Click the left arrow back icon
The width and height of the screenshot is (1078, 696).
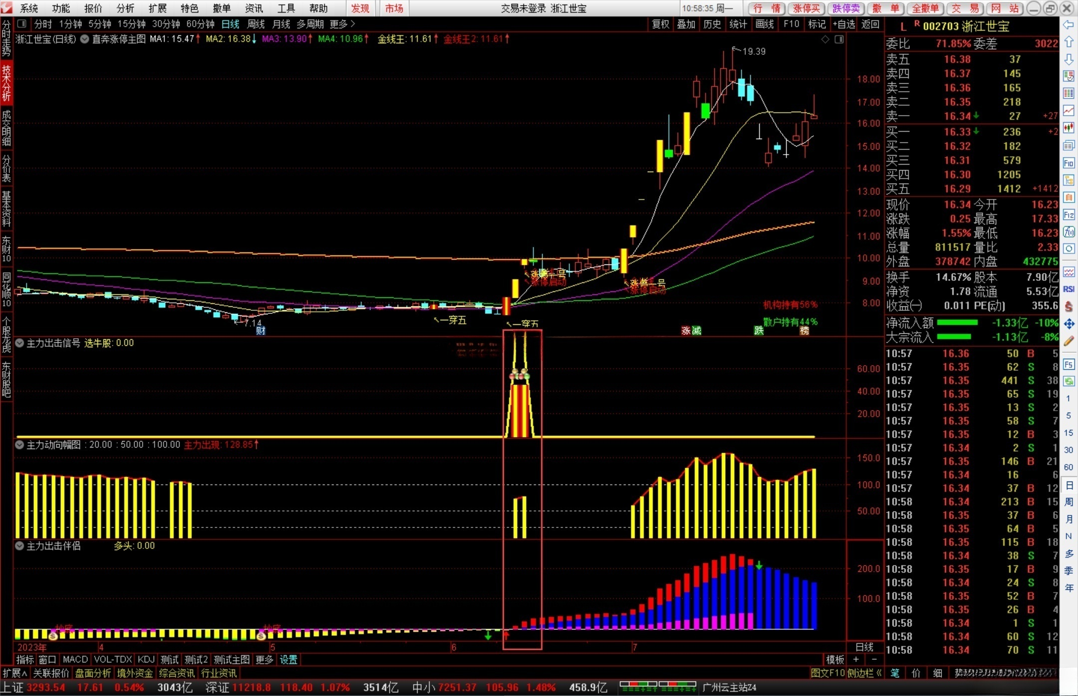[x=1069, y=25]
